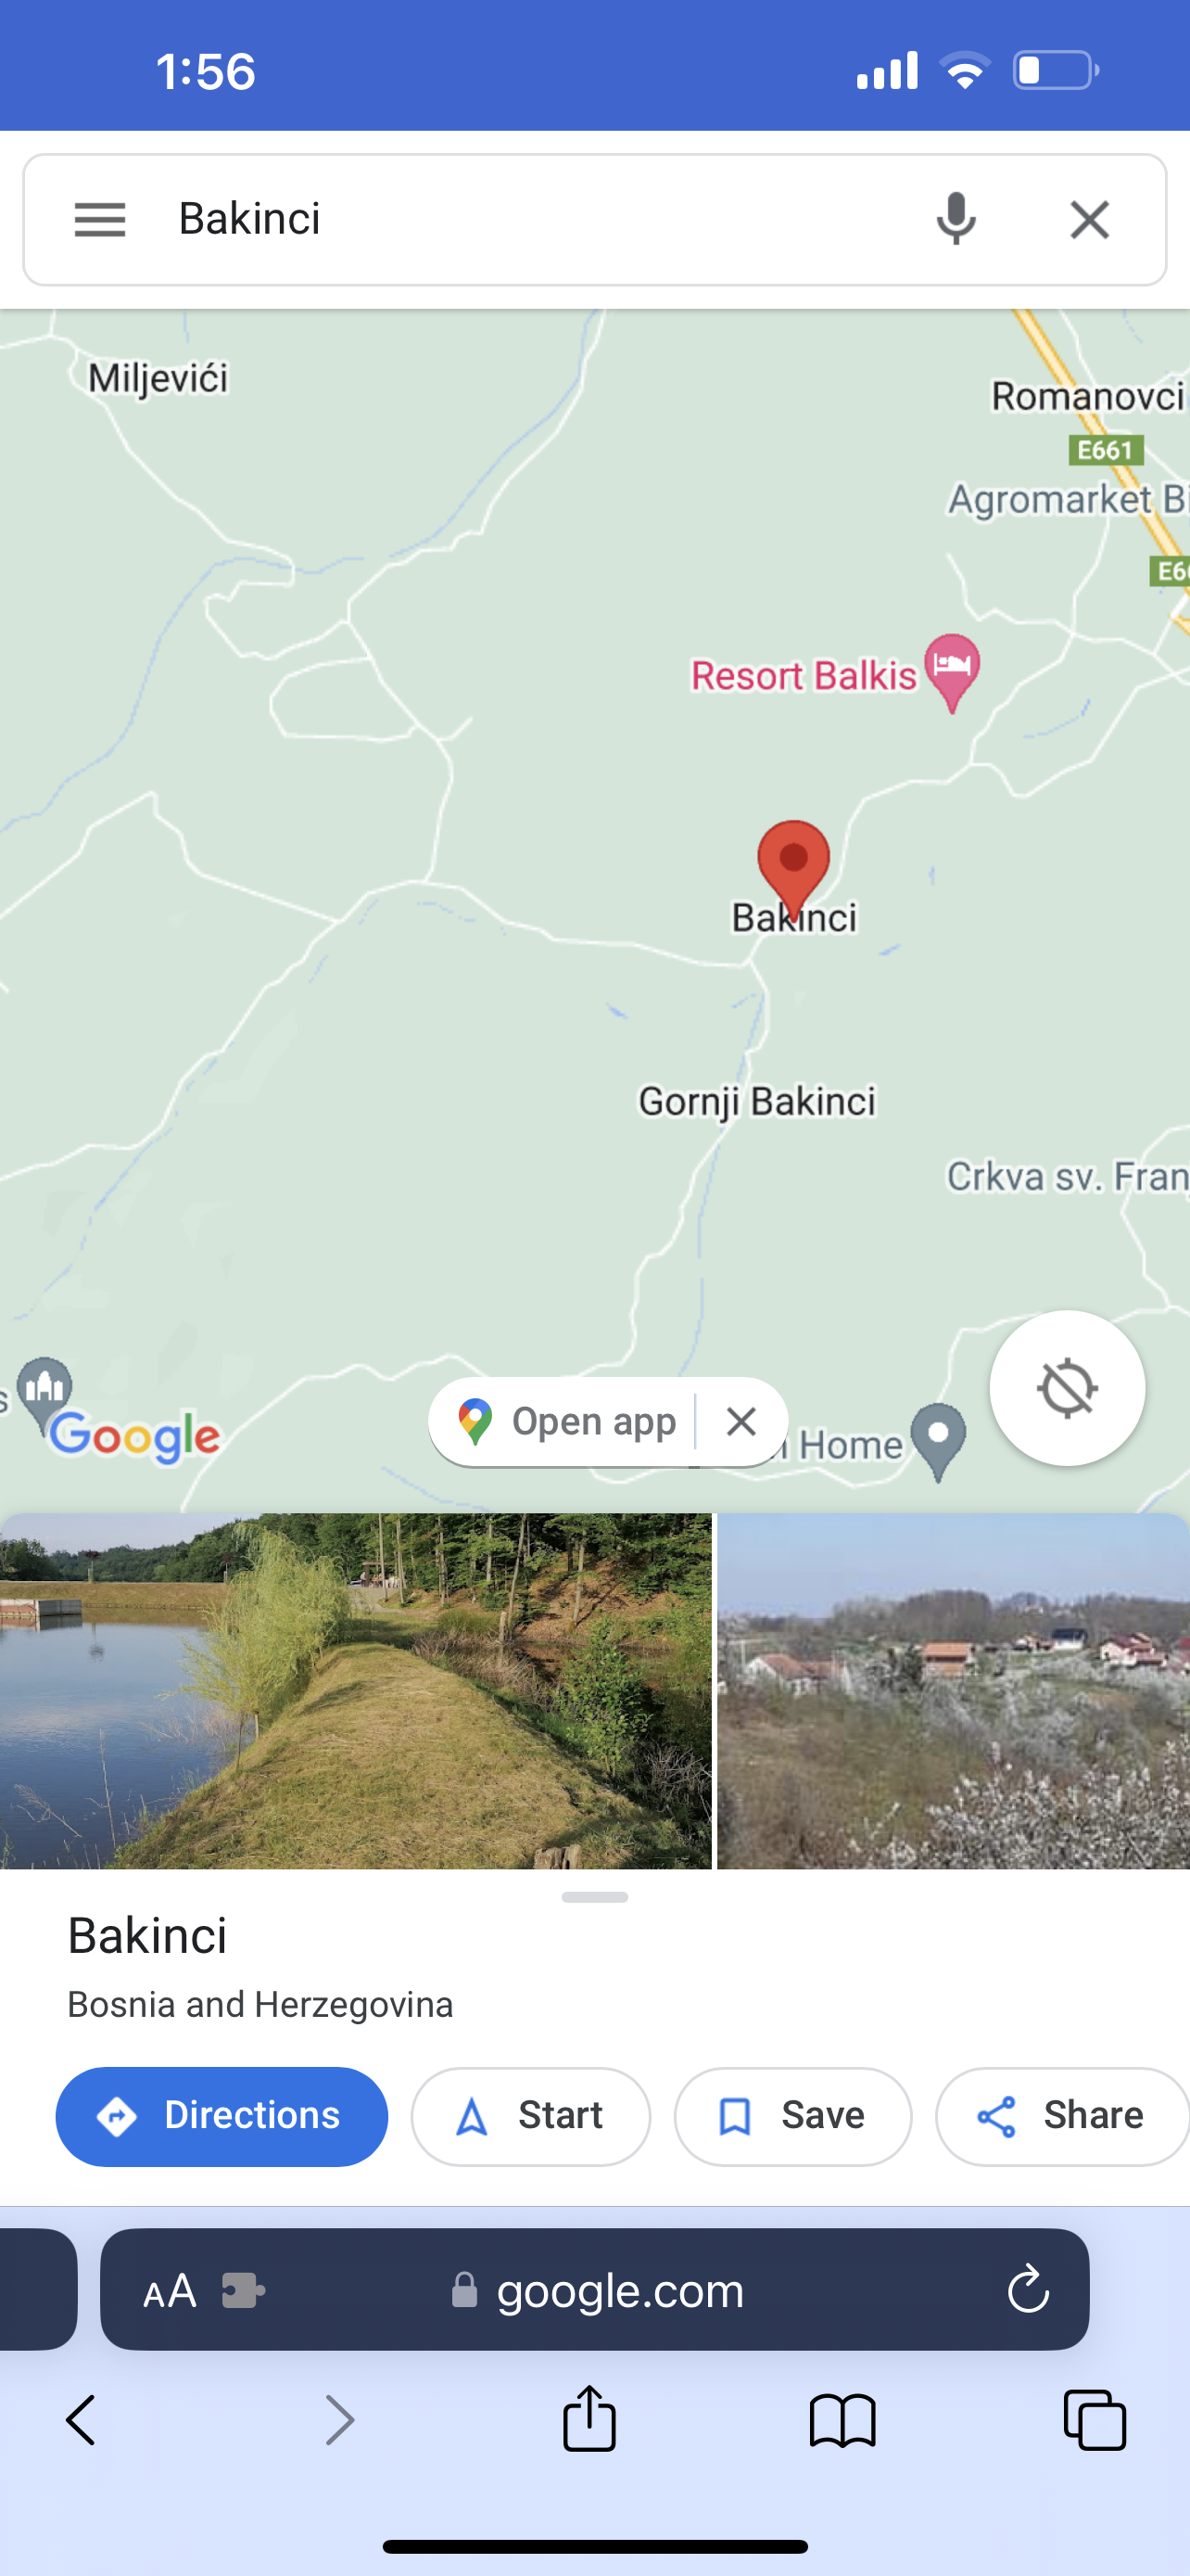Show Safari bookmarks

click(x=842, y=2421)
